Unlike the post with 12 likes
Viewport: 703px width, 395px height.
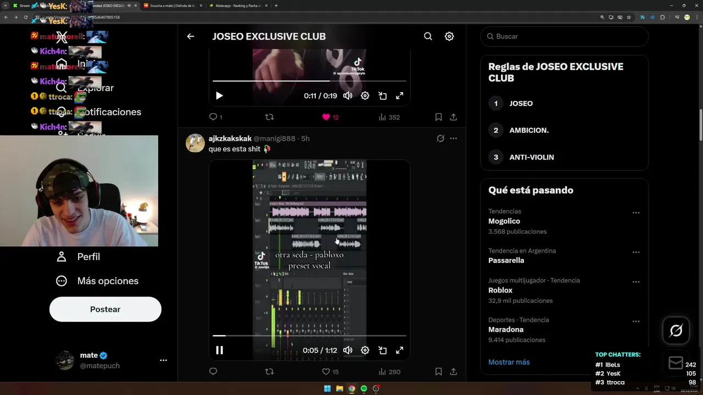click(330, 117)
